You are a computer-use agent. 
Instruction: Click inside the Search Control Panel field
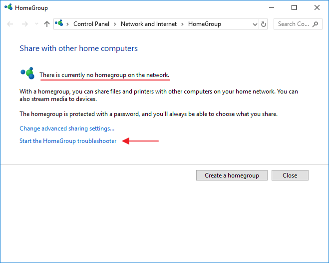click(294, 24)
